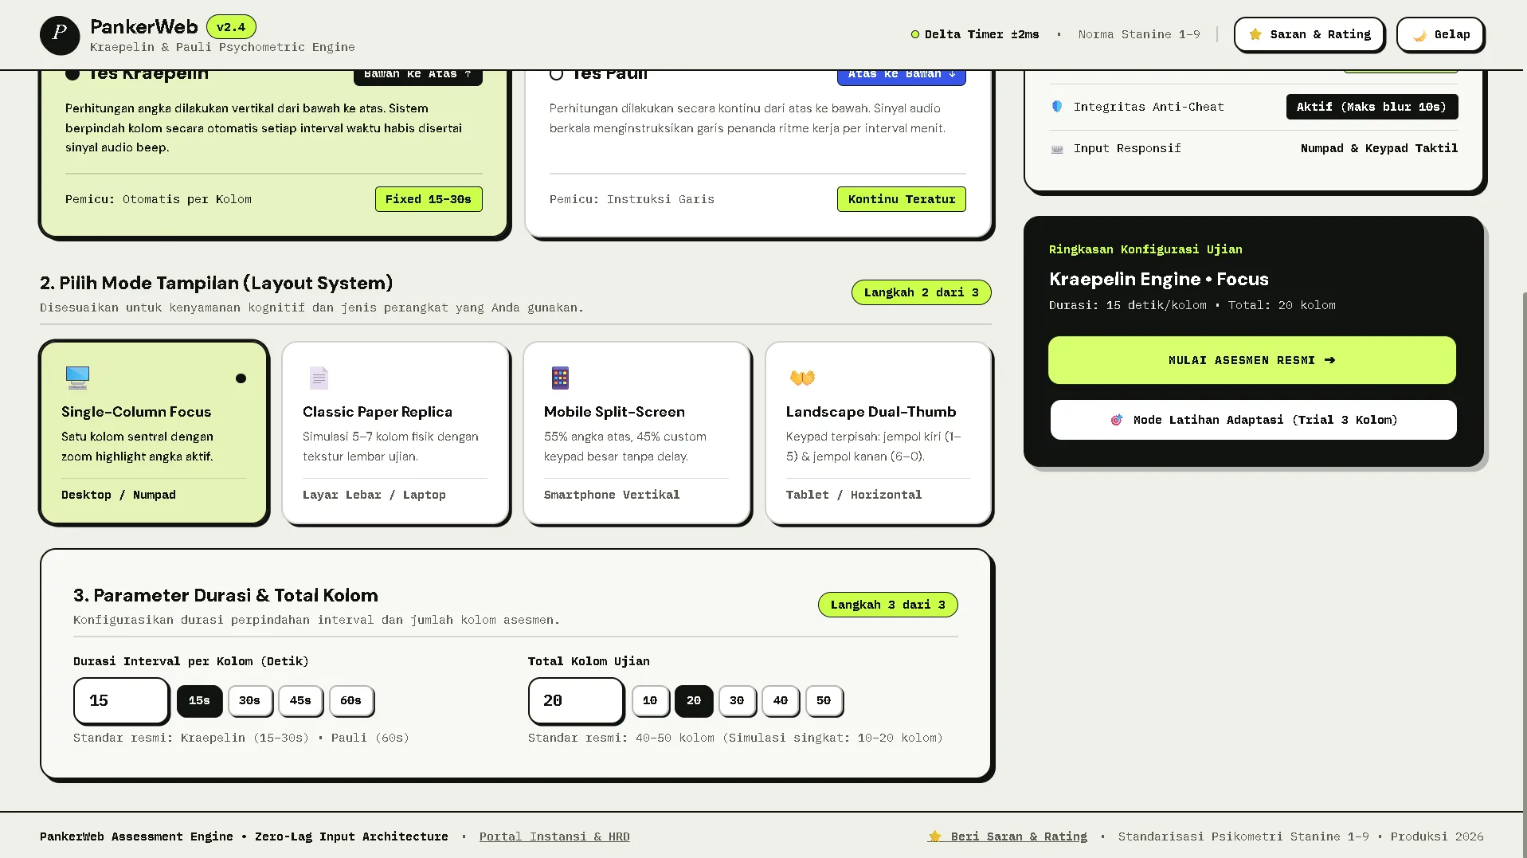Select the Classic Paper Replica layout card
Screen dimensions: 1527x858
395,433
